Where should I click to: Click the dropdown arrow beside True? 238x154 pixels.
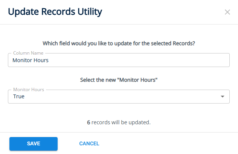[x=222, y=96]
